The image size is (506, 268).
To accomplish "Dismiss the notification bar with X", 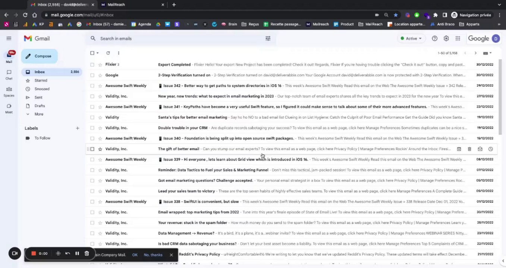I will click(171, 255).
